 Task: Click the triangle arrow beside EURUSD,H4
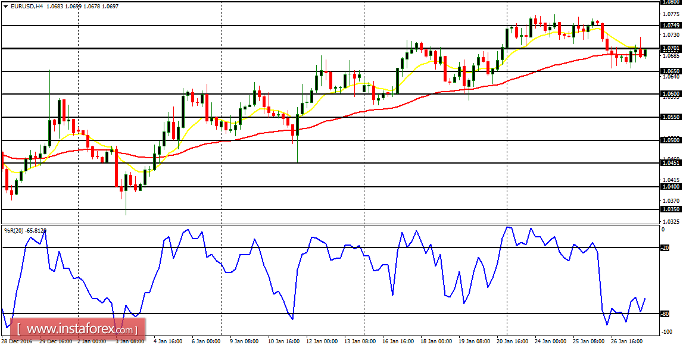tap(6, 6)
